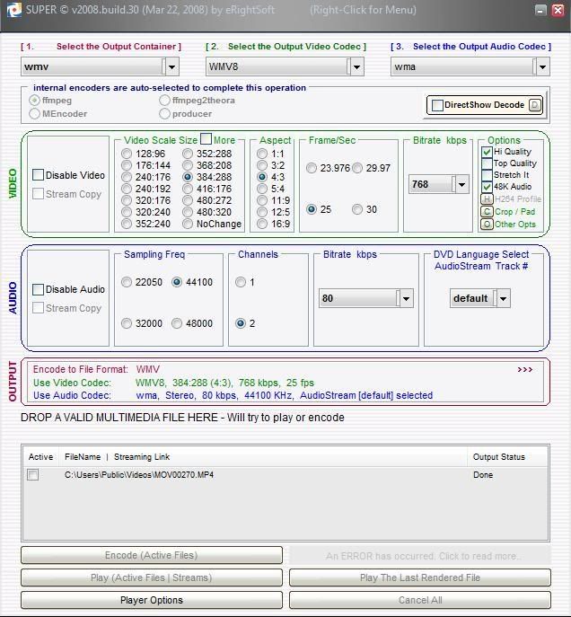This screenshot has width=571, height=617.
Task: Open Other Opts 'O' icon
Action: point(487,225)
